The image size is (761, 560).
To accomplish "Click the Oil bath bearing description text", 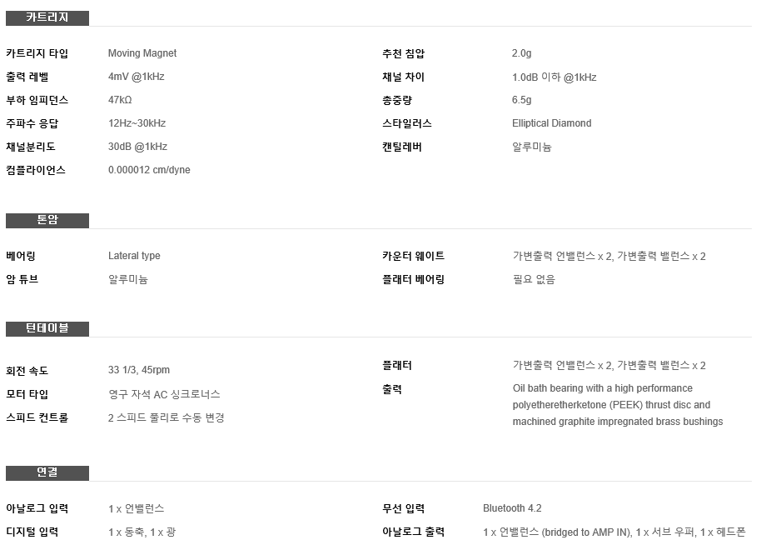I will pyautogui.click(x=618, y=405).
